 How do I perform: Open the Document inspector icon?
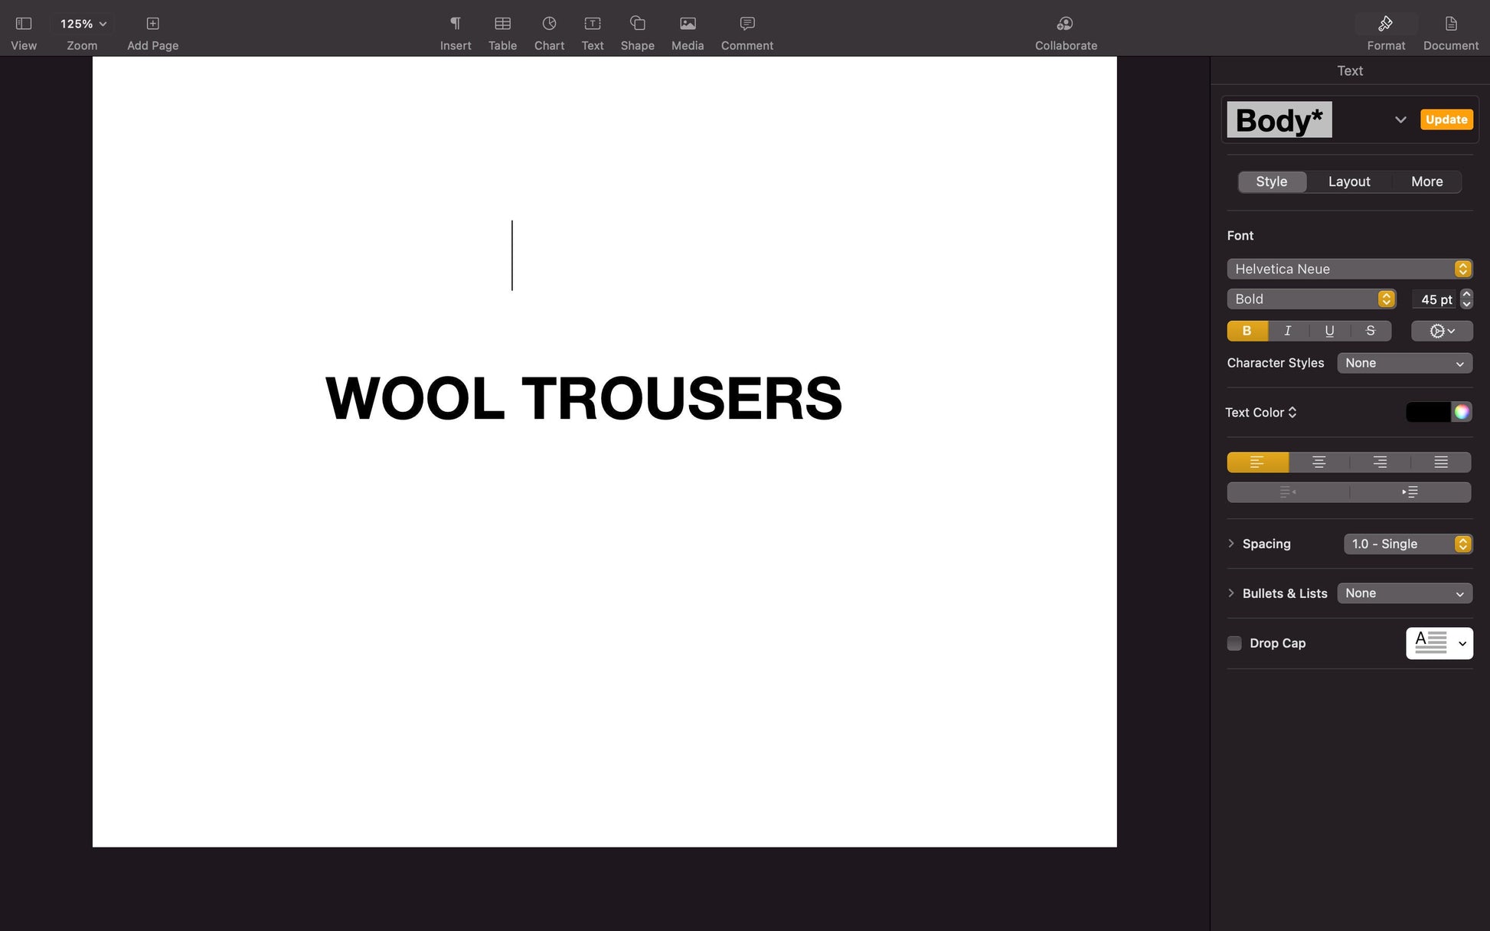(1450, 24)
